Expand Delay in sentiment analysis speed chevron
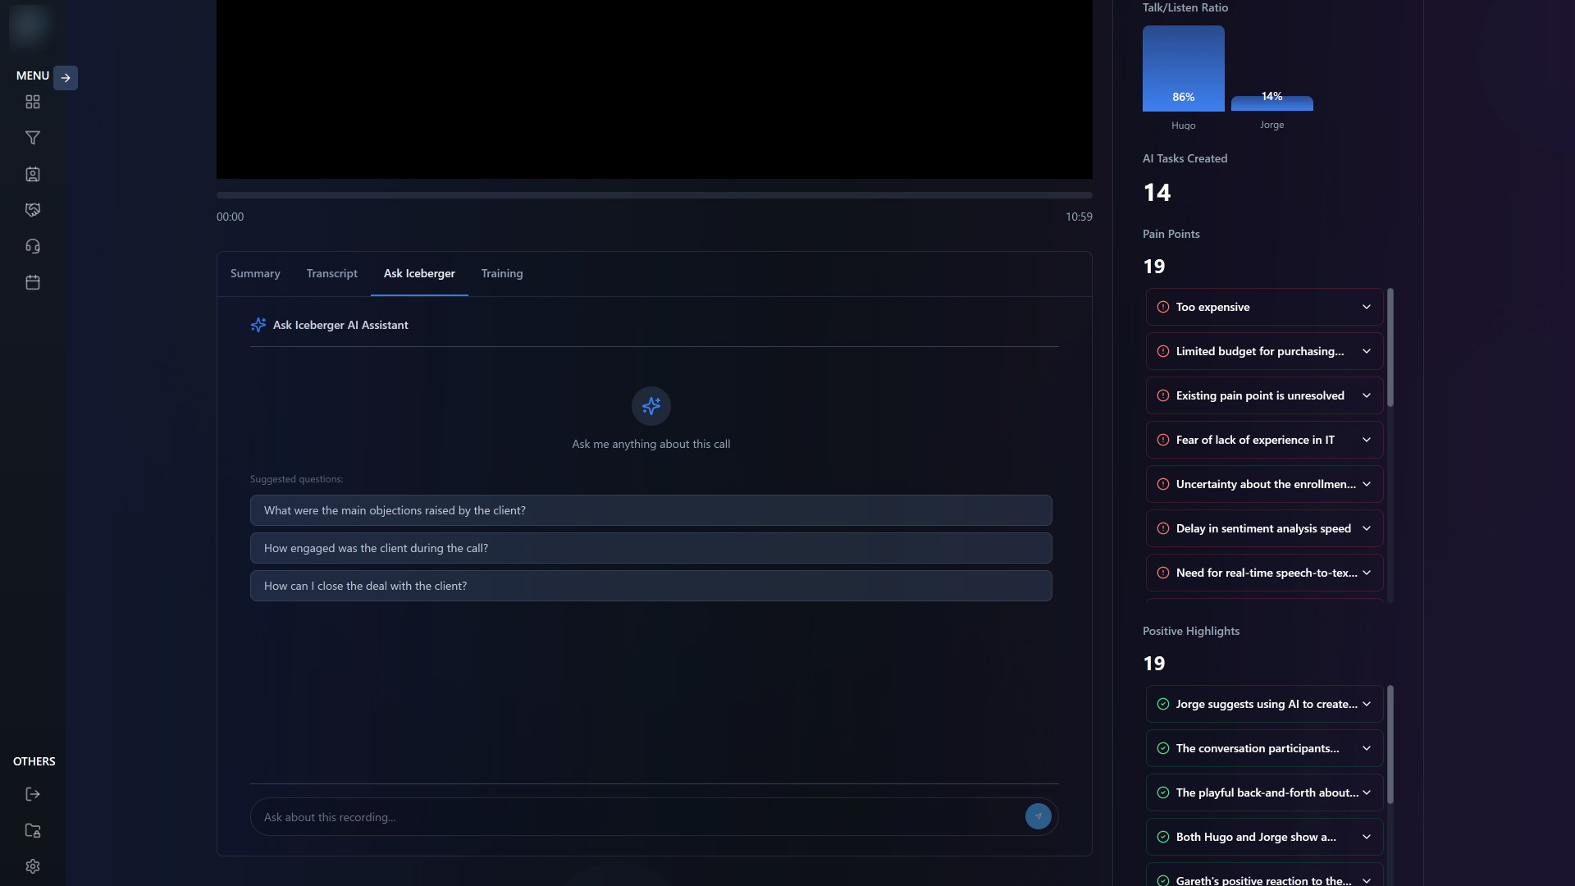The height and width of the screenshot is (886, 1575). point(1367,528)
